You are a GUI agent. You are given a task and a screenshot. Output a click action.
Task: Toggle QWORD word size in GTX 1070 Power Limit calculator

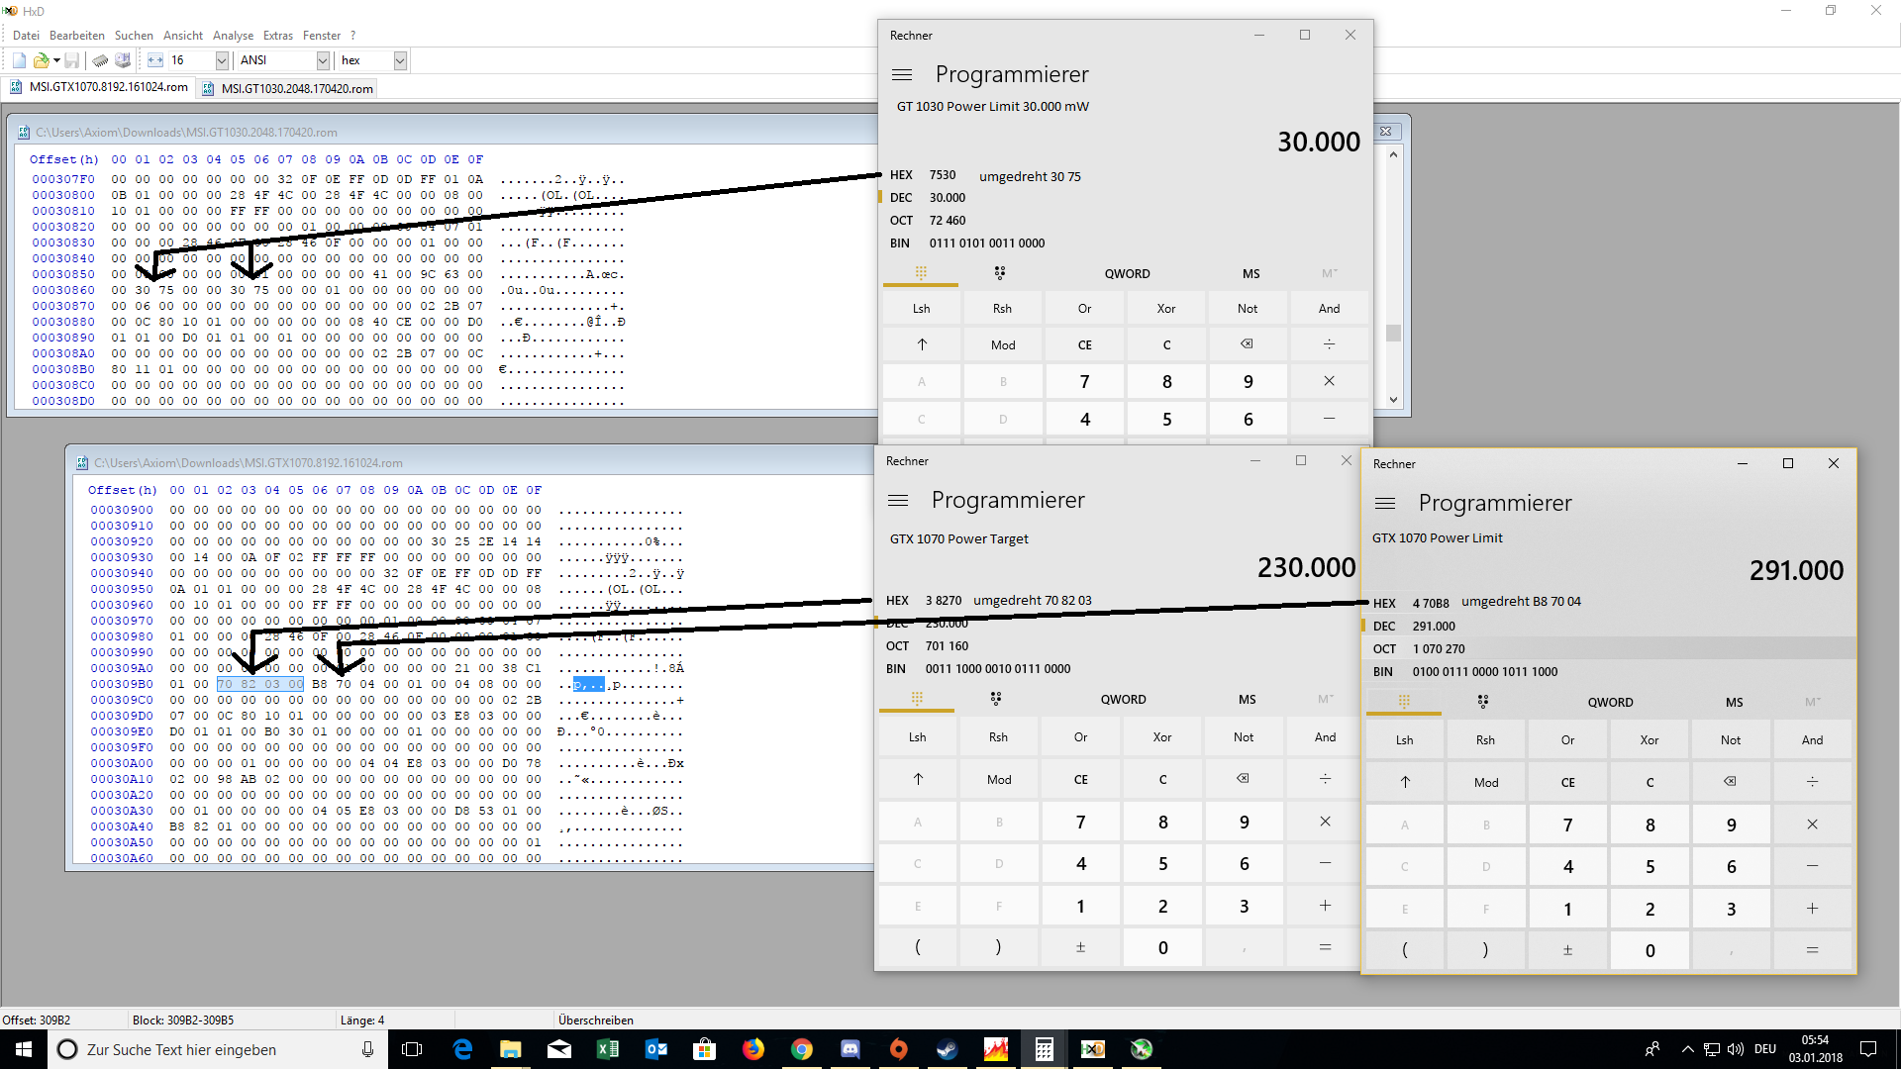(x=1611, y=702)
